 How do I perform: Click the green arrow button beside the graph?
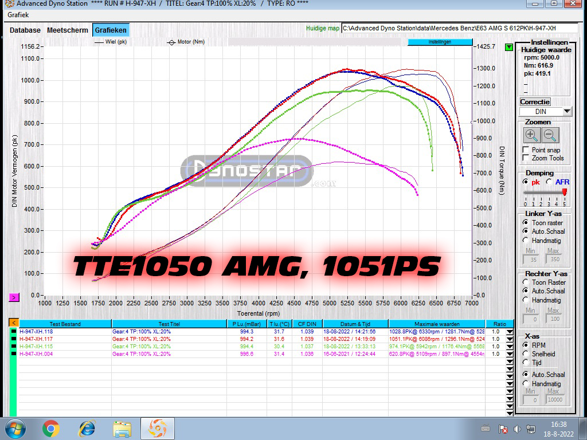point(509,47)
